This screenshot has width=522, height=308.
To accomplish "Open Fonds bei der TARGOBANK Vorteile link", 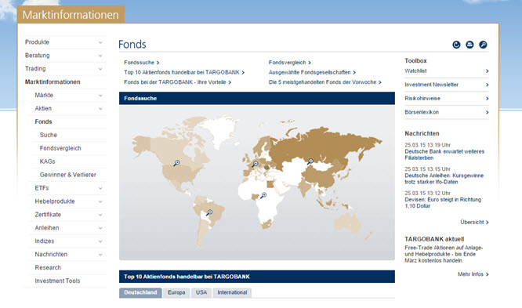I will click(x=177, y=82).
